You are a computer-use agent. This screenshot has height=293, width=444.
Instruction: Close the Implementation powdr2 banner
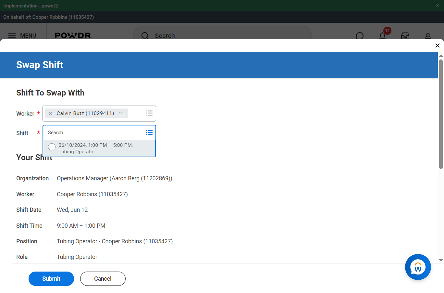(438, 6)
